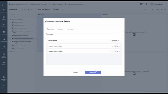Open Интеграции section in left sidebar
The image size is (168, 94).
click(x=4, y=48)
